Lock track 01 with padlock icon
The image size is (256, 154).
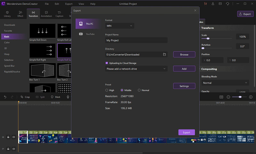pyautogui.click(x=8, y=149)
